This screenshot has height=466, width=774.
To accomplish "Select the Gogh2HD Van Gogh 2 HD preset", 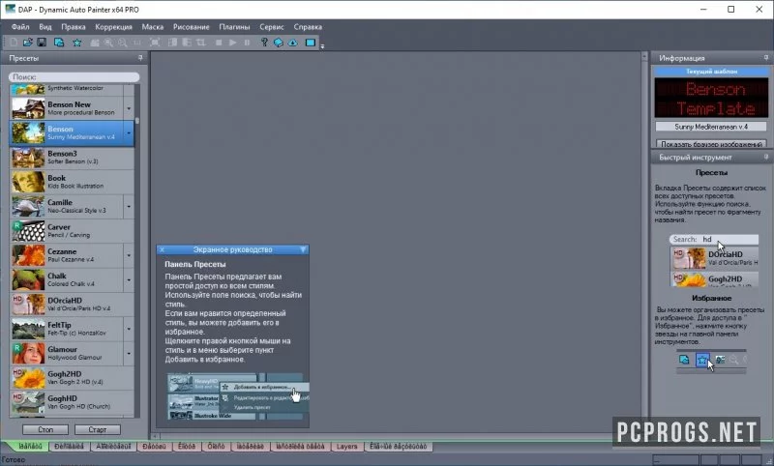I will point(72,378).
